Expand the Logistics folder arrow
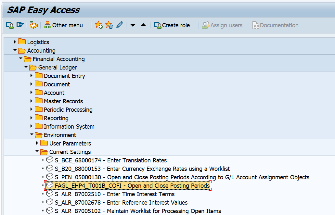 15,42
